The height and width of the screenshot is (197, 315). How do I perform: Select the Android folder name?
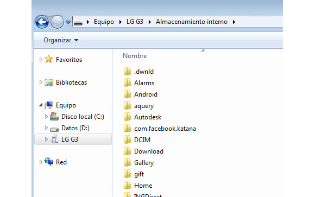click(146, 94)
